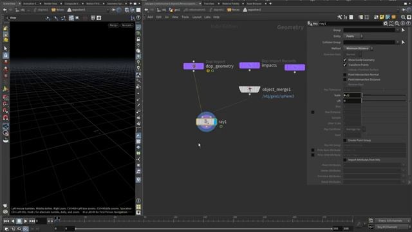Click forces in the Scene View path bar
Image resolution: width=412 pixels, height=232 pixels.
[x=58, y=10]
